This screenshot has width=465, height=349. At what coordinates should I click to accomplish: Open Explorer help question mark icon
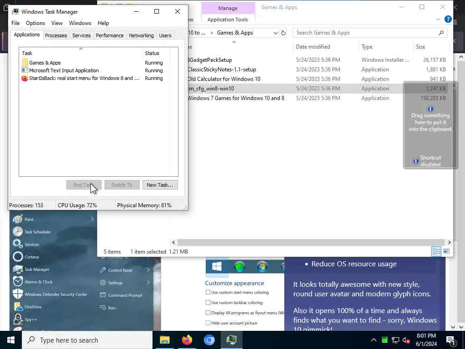tap(448, 19)
